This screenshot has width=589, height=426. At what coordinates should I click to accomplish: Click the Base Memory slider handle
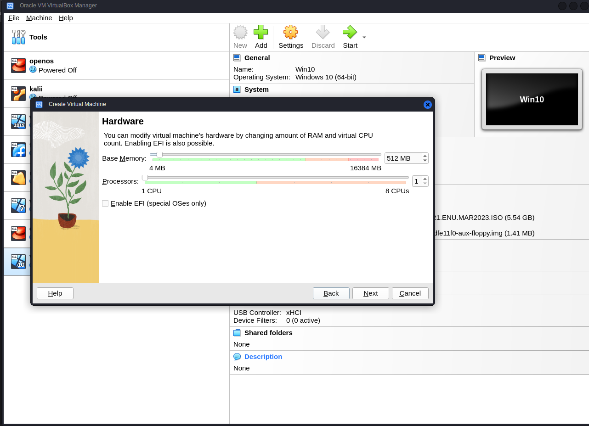[159, 154]
